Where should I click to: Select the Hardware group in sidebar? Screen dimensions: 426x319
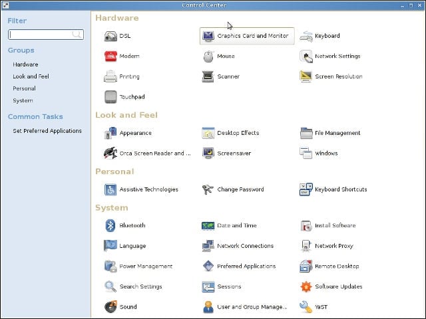click(25, 64)
